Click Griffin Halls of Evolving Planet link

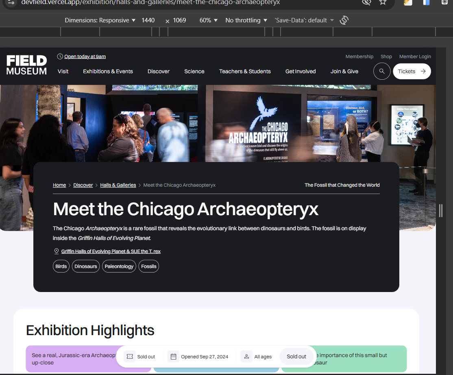(111, 251)
